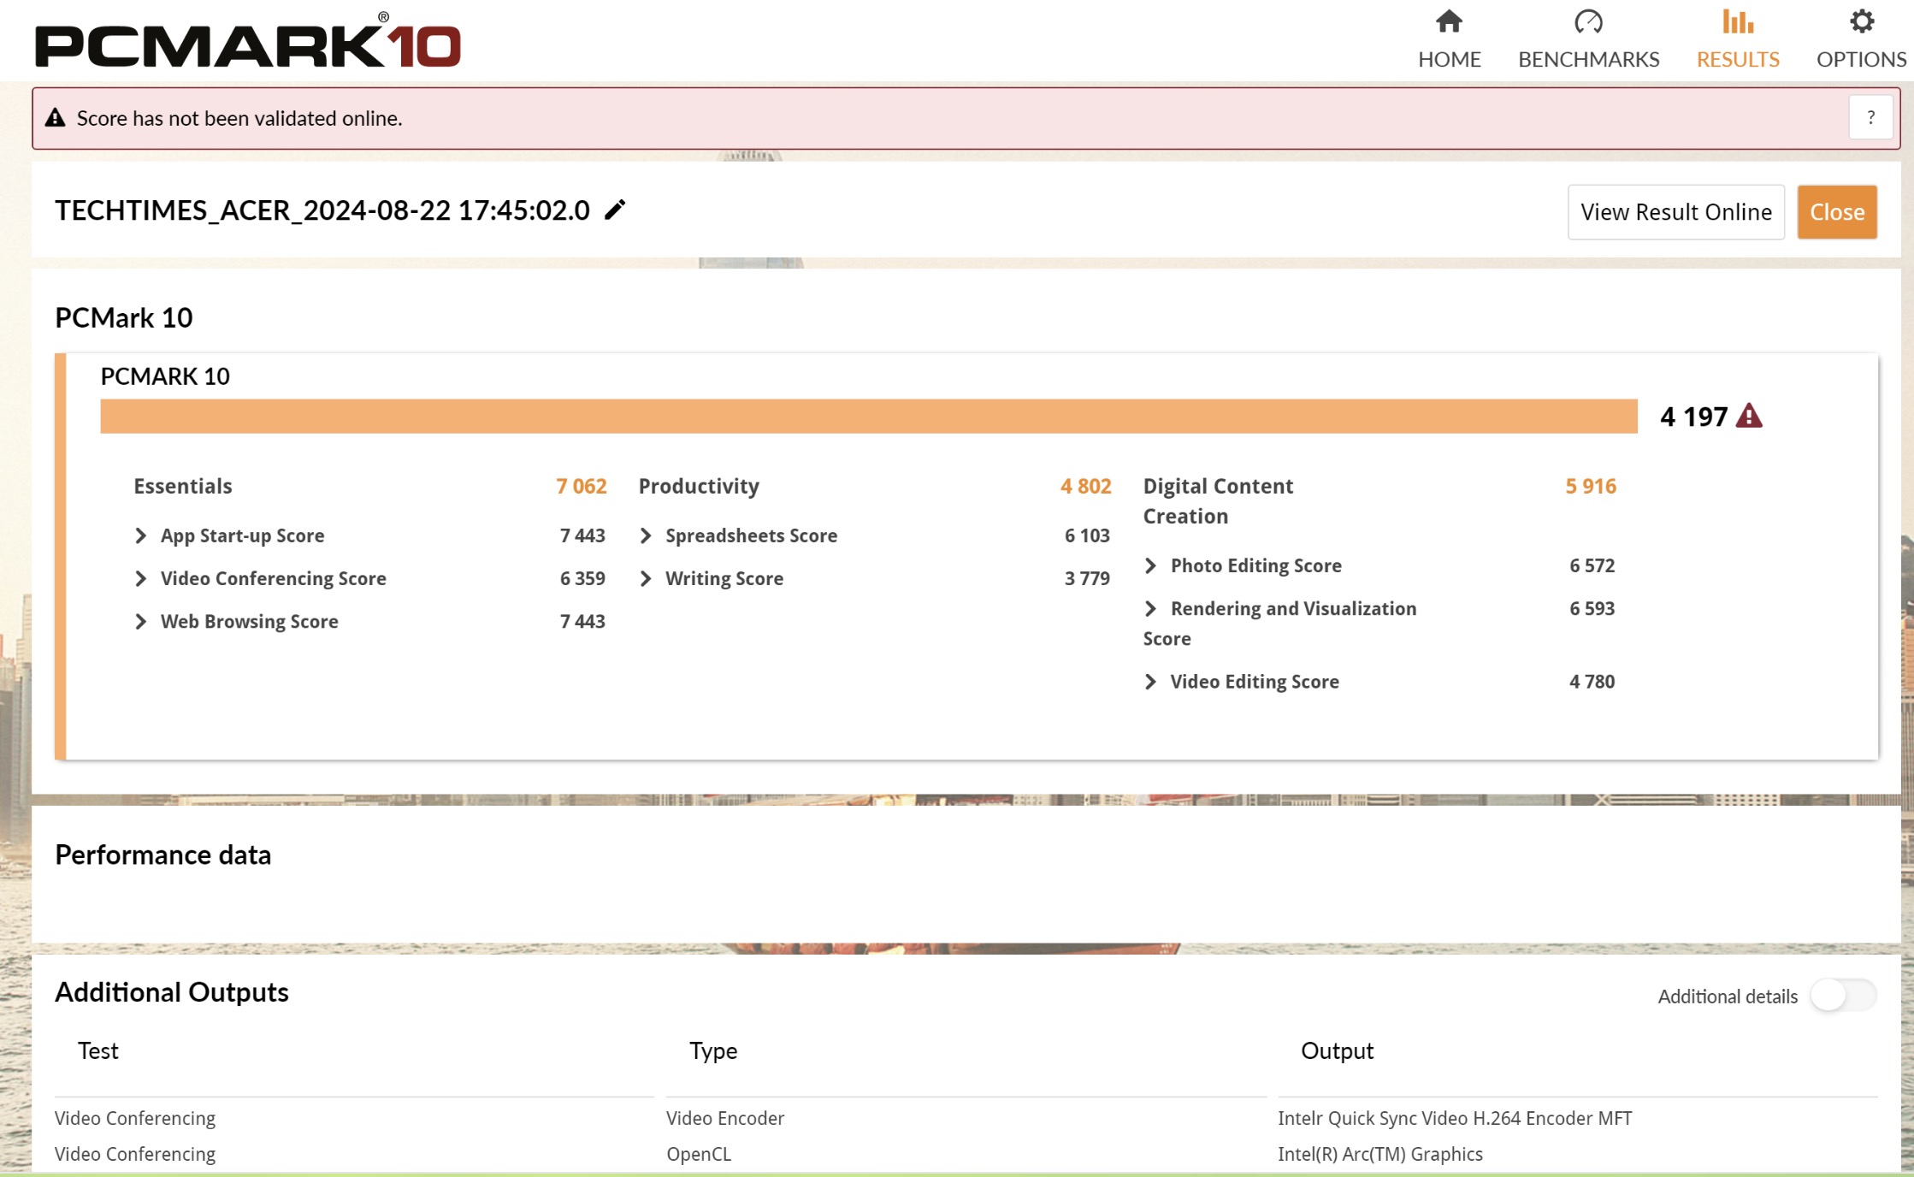This screenshot has width=1914, height=1177.
Task: Click the overall score 4 197
Action: [1694, 417]
